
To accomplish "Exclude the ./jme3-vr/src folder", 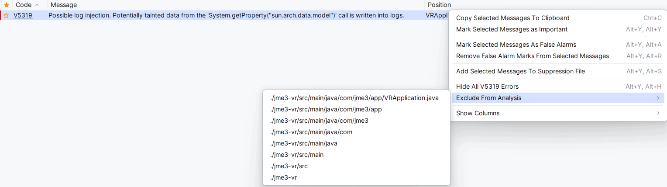I will (289, 166).
